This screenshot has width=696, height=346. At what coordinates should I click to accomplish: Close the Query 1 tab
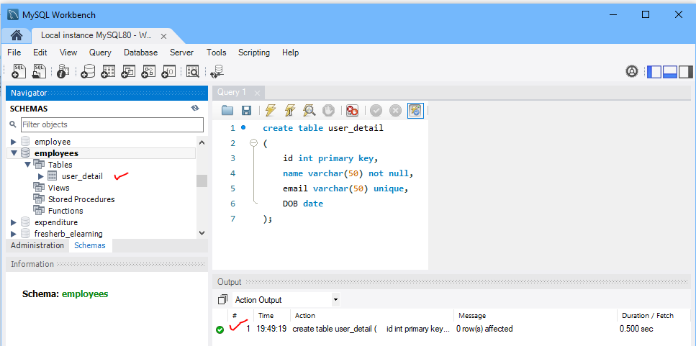256,94
